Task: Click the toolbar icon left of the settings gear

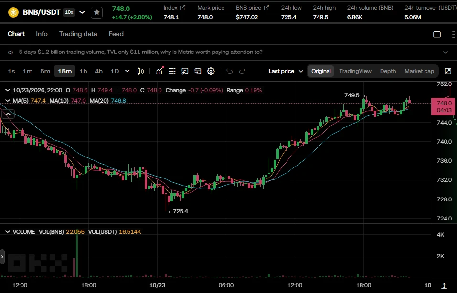Action: 198,72
